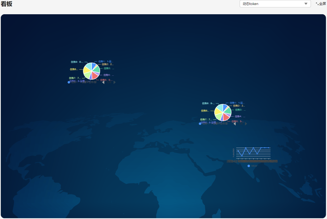
Task: Click the 任务4 label in right pie chart
Action: [x=240, y=116]
